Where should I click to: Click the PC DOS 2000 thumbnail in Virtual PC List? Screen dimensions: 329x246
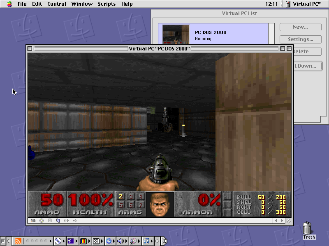coord(176,34)
